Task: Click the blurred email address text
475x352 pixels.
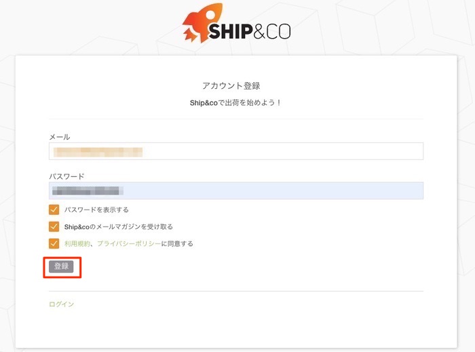Action: click(98, 151)
